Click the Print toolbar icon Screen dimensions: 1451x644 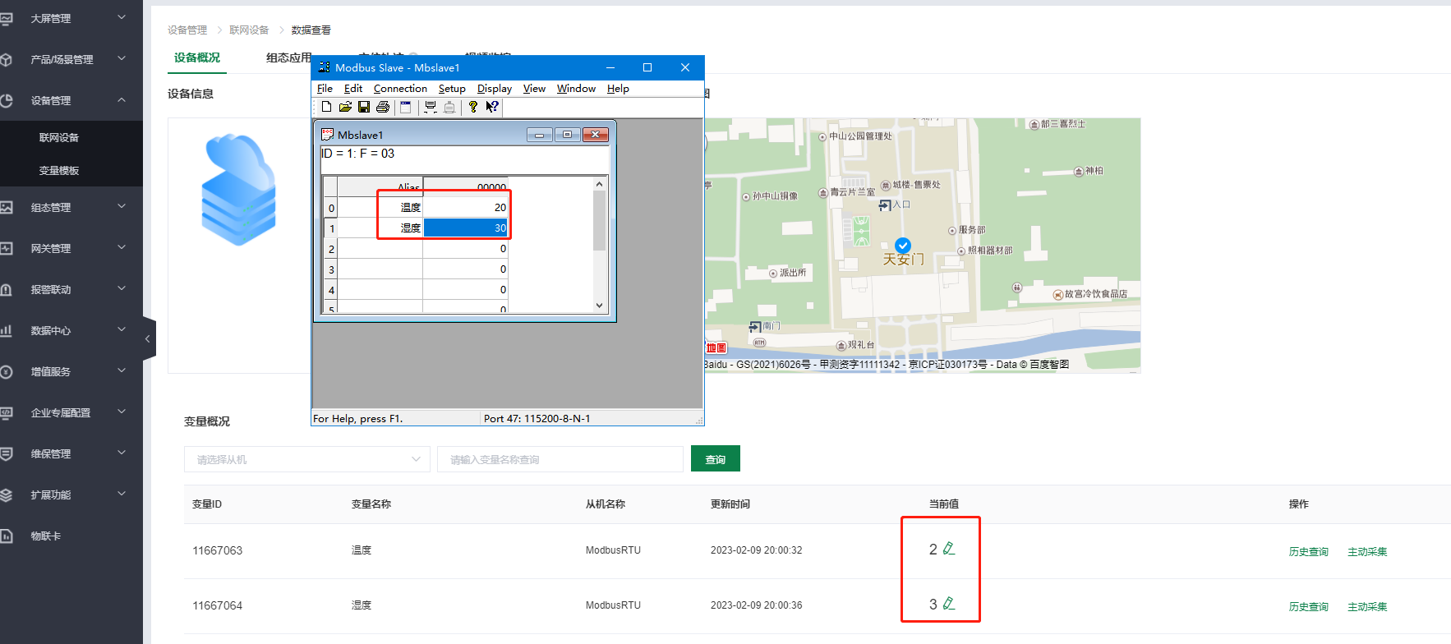click(x=383, y=107)
